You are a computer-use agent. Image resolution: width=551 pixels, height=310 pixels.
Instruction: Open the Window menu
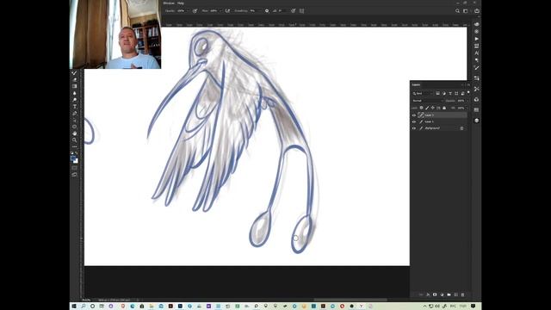click(169, 3)
